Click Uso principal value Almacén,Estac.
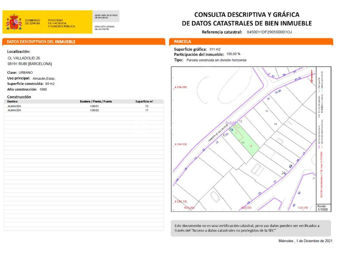The image size is (337, 253). point(44,79)
